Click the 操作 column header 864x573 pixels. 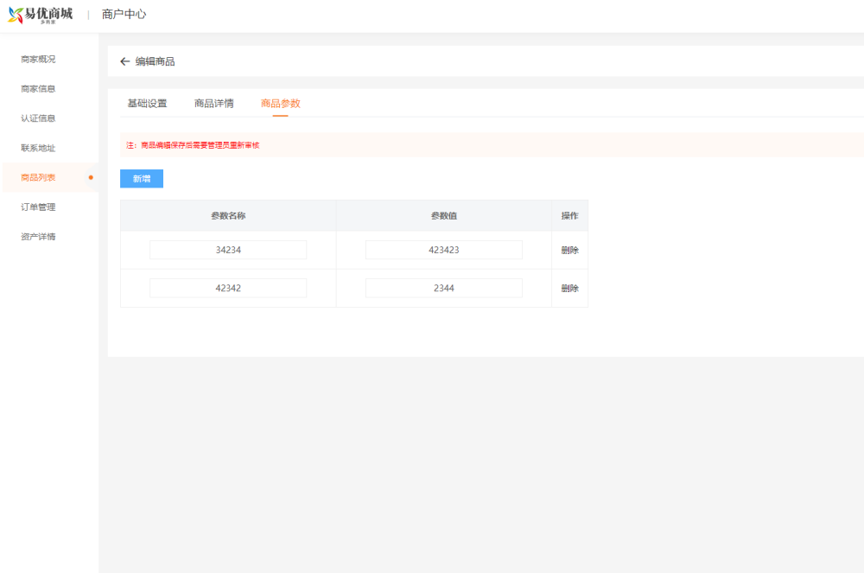pyautogui.click(x=569, y=216)
